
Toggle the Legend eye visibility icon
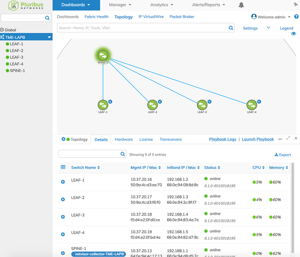(294, 34)
